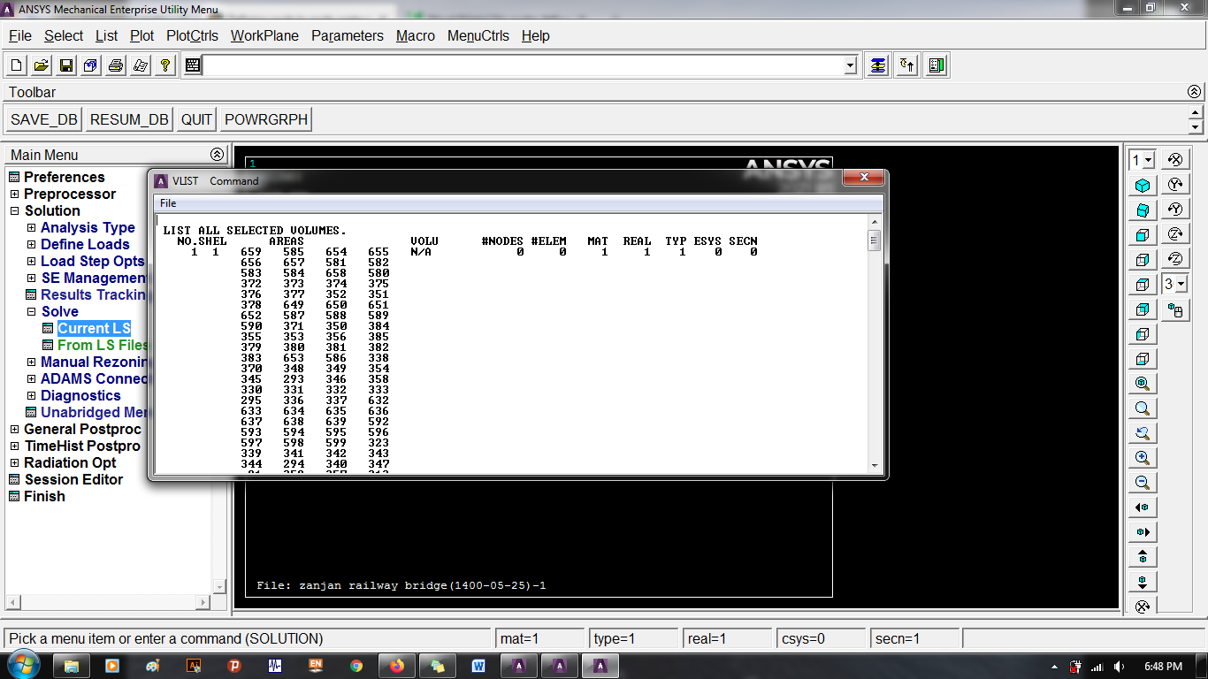Open an ANSYS file with the folder icon

42,65
